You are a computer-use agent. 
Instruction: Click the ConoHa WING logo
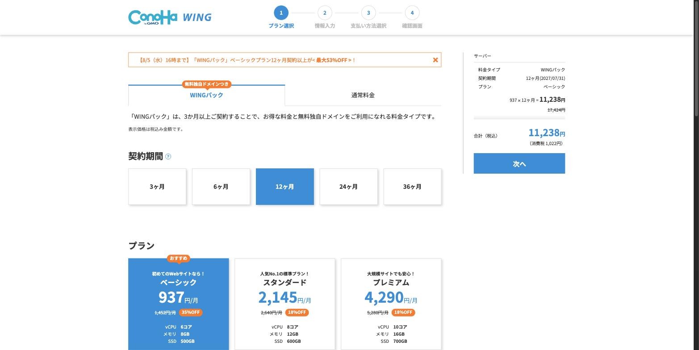(170, 17)
